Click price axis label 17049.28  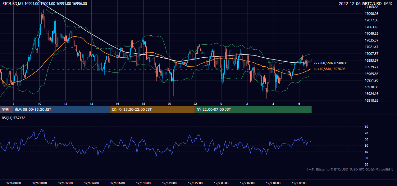(x=371, y=33)
